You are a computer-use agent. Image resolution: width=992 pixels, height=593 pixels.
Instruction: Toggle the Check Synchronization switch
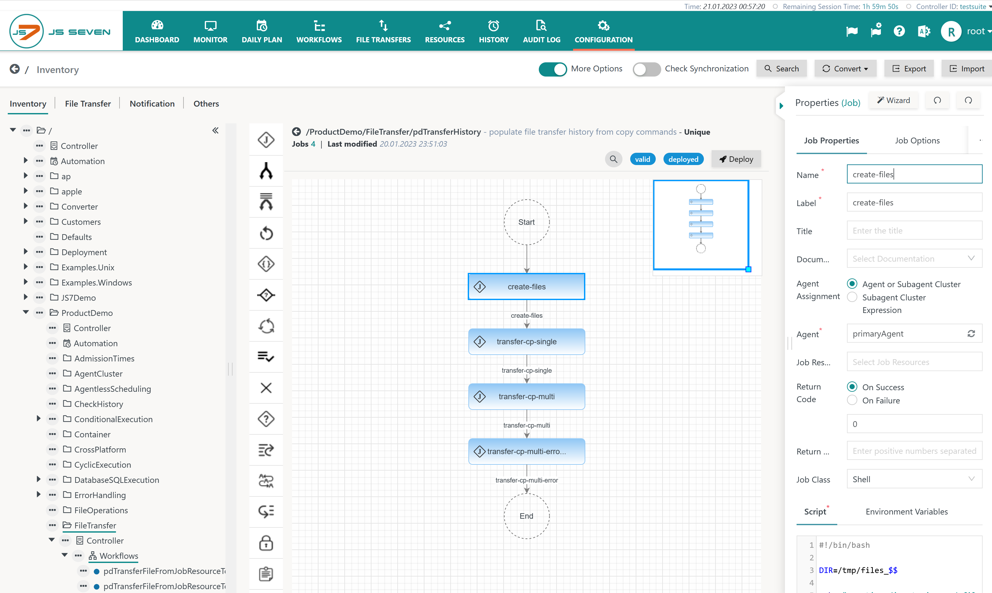646,69
